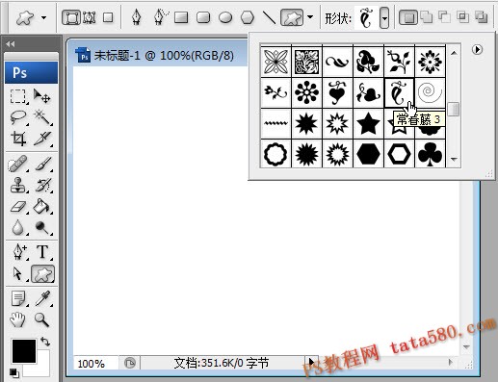The image size is (498, 382).
Task: Choose the Custom Shape tool in options bar
Action: (x=292, y=17)
